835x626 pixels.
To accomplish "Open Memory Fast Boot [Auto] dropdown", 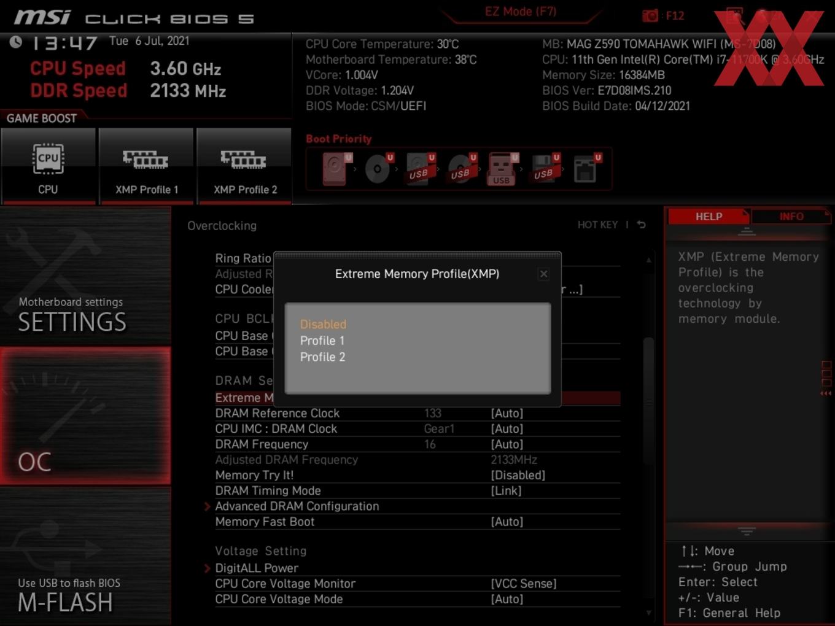I will coord(507,522).
